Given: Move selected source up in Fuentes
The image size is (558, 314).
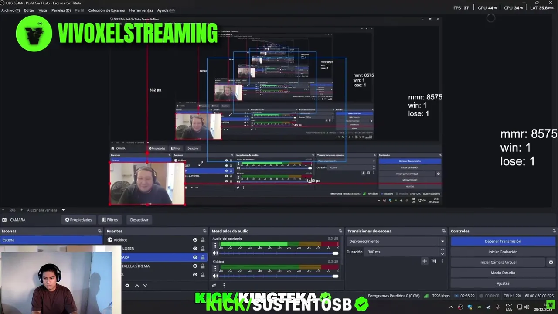Looking at the screenshot, I should click(x=136, y=286).
